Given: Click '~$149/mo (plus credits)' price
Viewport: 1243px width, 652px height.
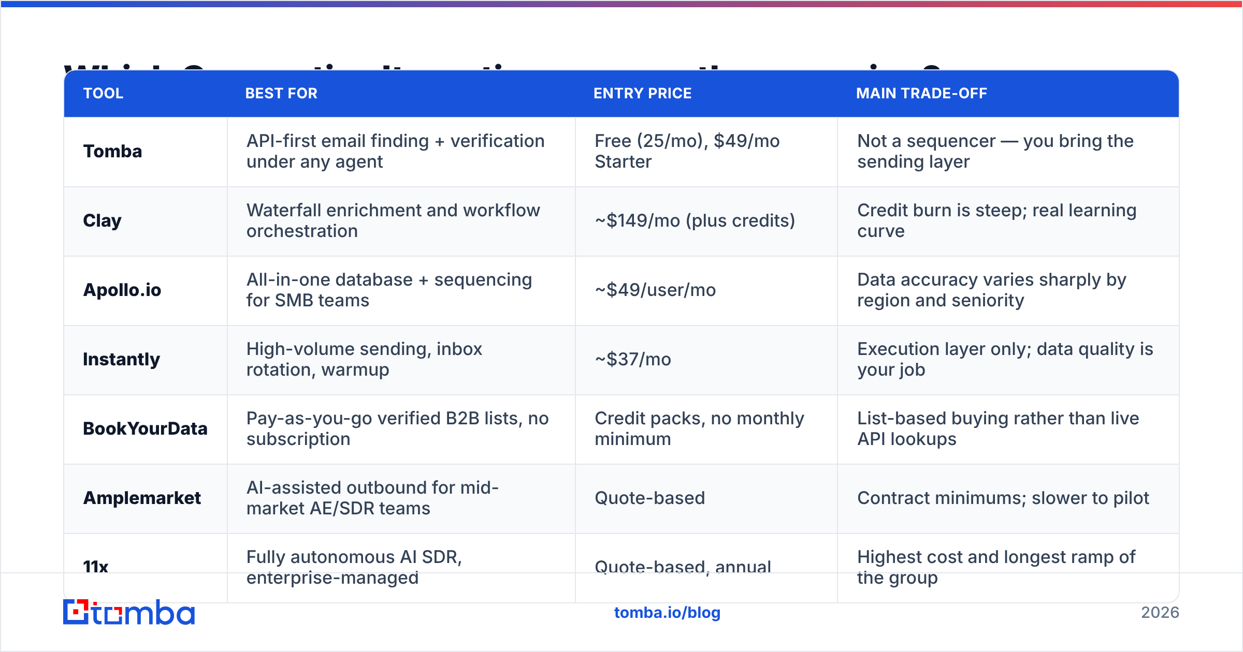Looking at the screenshot, I should tap(706, 221).
